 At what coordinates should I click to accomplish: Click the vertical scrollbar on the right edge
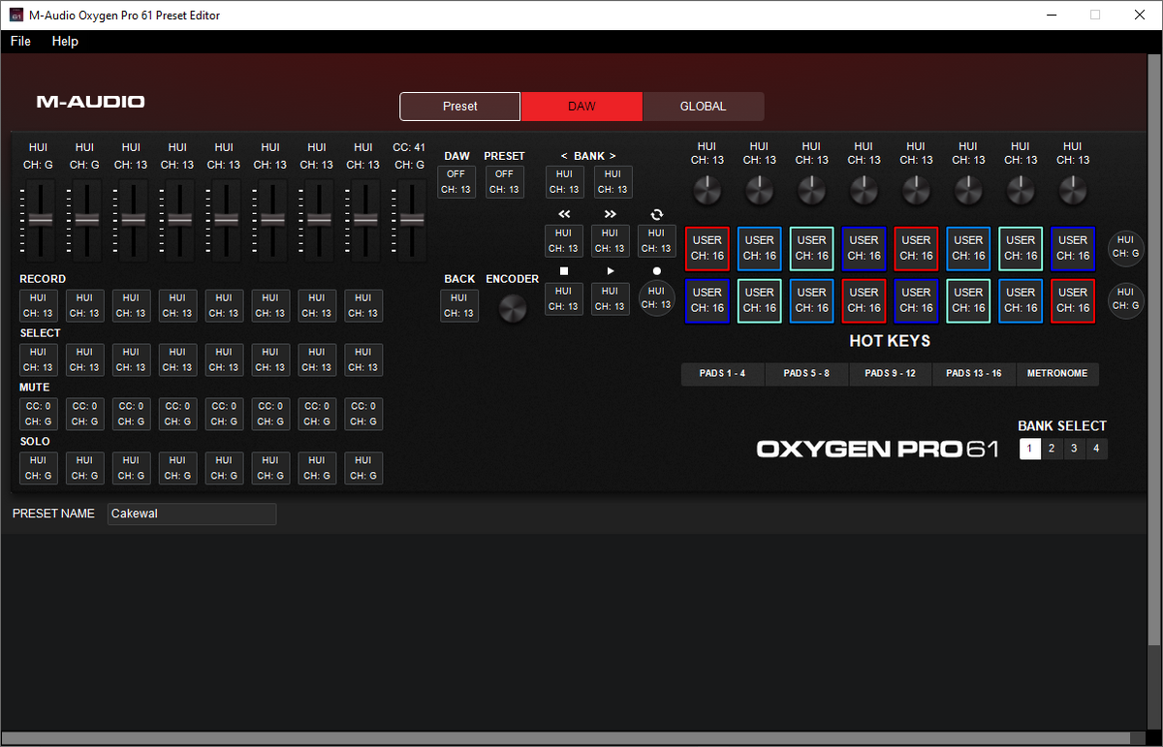1153,349
